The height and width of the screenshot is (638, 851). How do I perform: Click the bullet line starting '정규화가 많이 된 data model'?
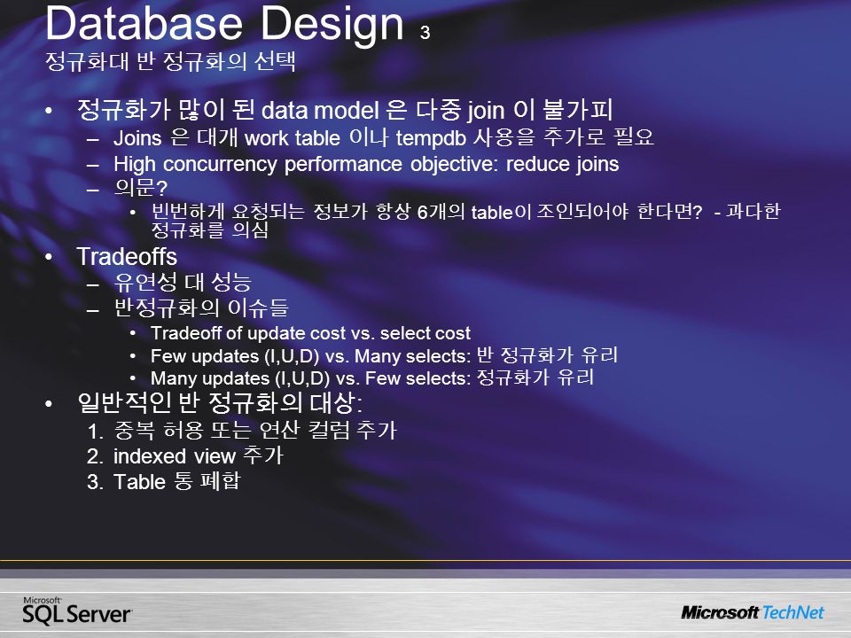click(x=345, y=110)
